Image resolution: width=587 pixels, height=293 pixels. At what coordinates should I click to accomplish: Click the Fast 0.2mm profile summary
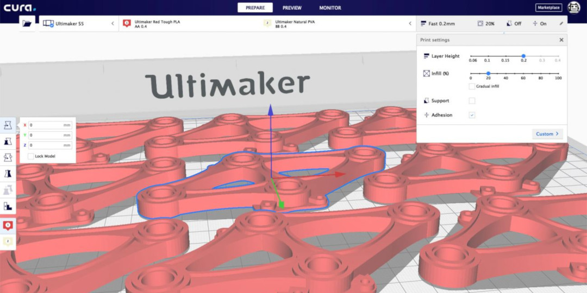[x=438, y=23]
